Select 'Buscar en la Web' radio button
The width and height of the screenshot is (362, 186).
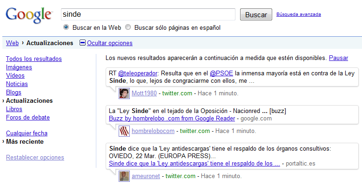click(66, 27)
